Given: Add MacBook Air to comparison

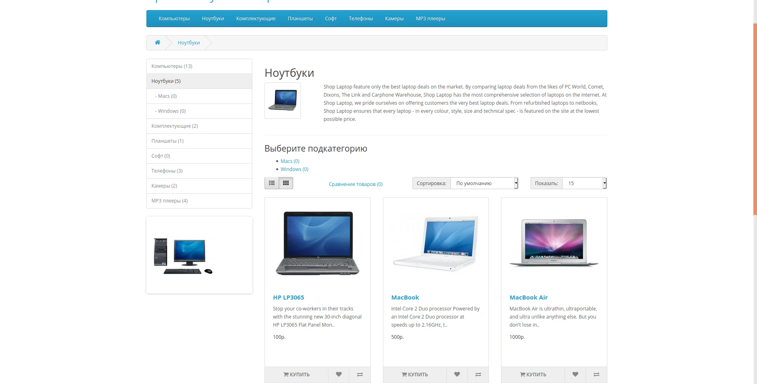Looking at the screenshot, I should (596, 374).
